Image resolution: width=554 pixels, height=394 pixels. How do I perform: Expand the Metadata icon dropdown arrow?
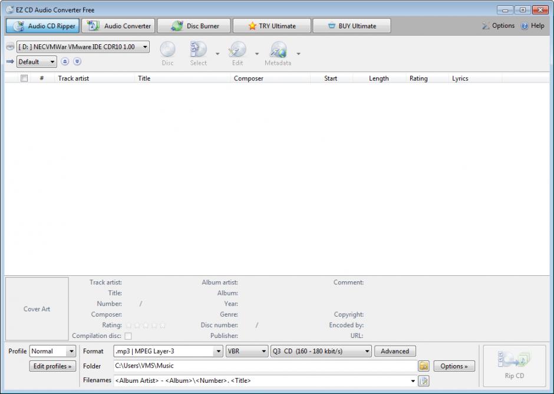299,54
